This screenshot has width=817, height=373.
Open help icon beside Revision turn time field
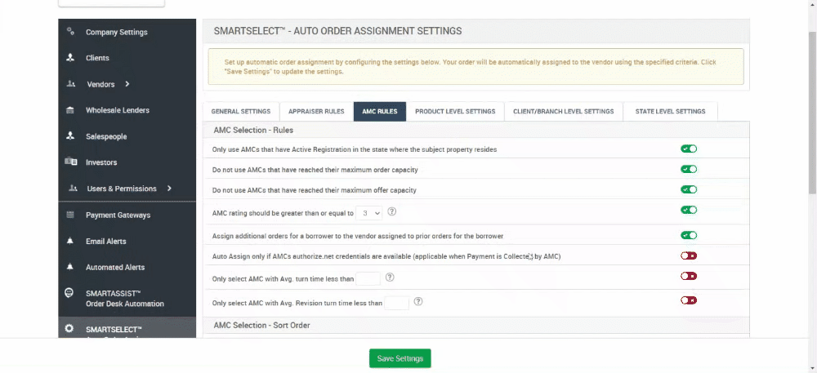coord(417,301)
